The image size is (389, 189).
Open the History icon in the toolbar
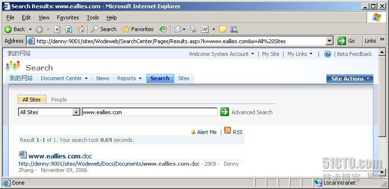[x=163, y=30]
